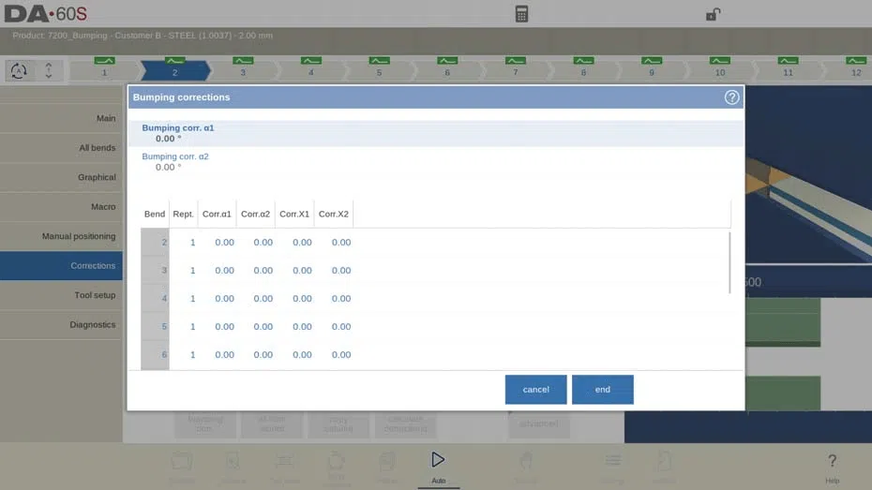
Task: Open the calculator icon in top bar
Action: coord(521,14)
